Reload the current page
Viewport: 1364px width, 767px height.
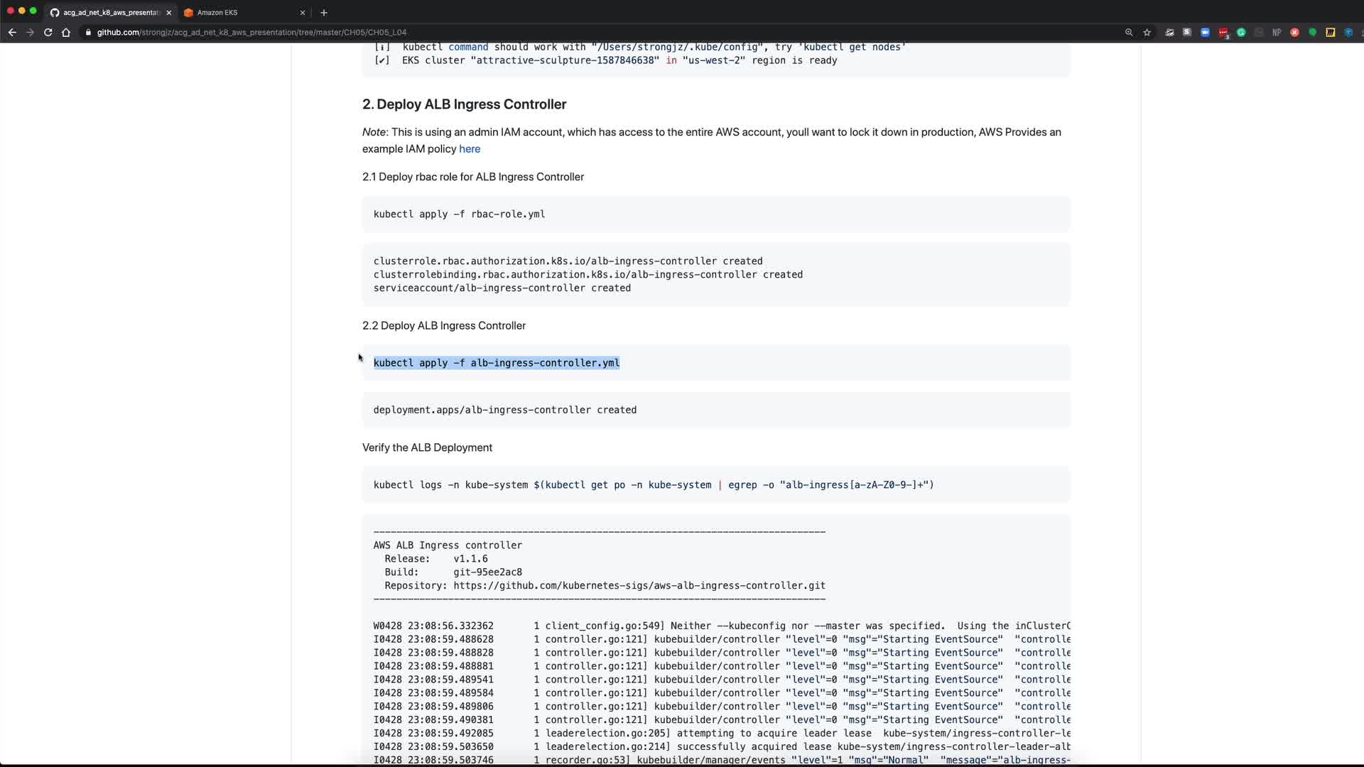[48, 32]
